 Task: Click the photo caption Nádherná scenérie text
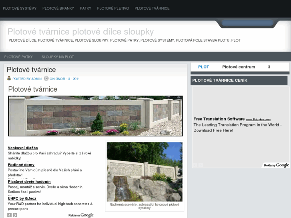click(x=144, y=206)
